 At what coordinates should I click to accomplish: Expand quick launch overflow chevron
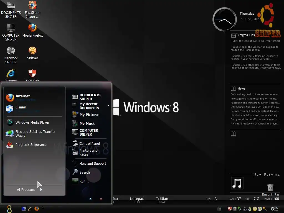(43, 207)
